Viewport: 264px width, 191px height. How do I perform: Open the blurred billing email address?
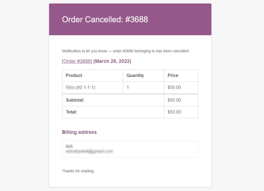click(89, 151)
